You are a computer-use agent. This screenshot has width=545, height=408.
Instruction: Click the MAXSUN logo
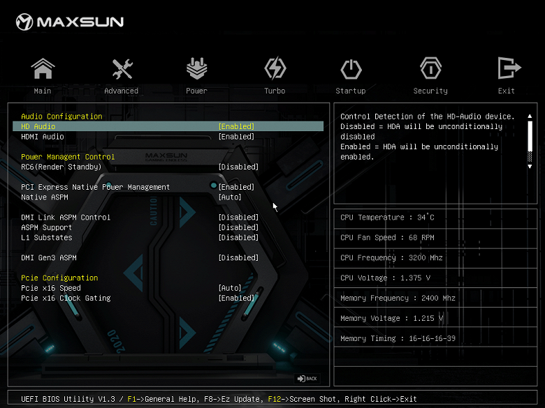click(x=69, y=22)
